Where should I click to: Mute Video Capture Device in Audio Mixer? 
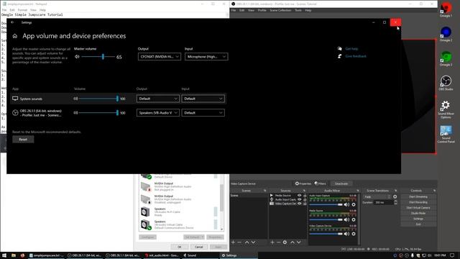tap(346, 234)
